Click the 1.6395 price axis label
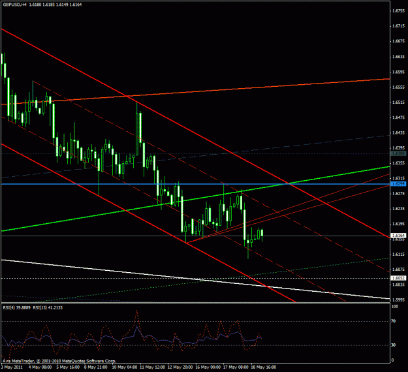408x372 pixels. pyautogui.click(x=398, y=148)
